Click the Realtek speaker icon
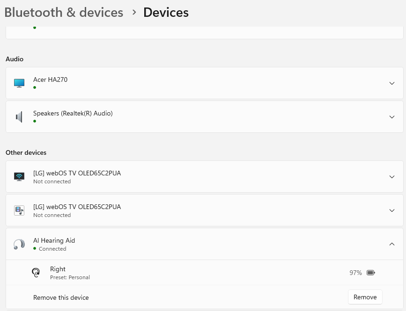Viewport: 406px width, 311px height. click(x=19, y=117)
